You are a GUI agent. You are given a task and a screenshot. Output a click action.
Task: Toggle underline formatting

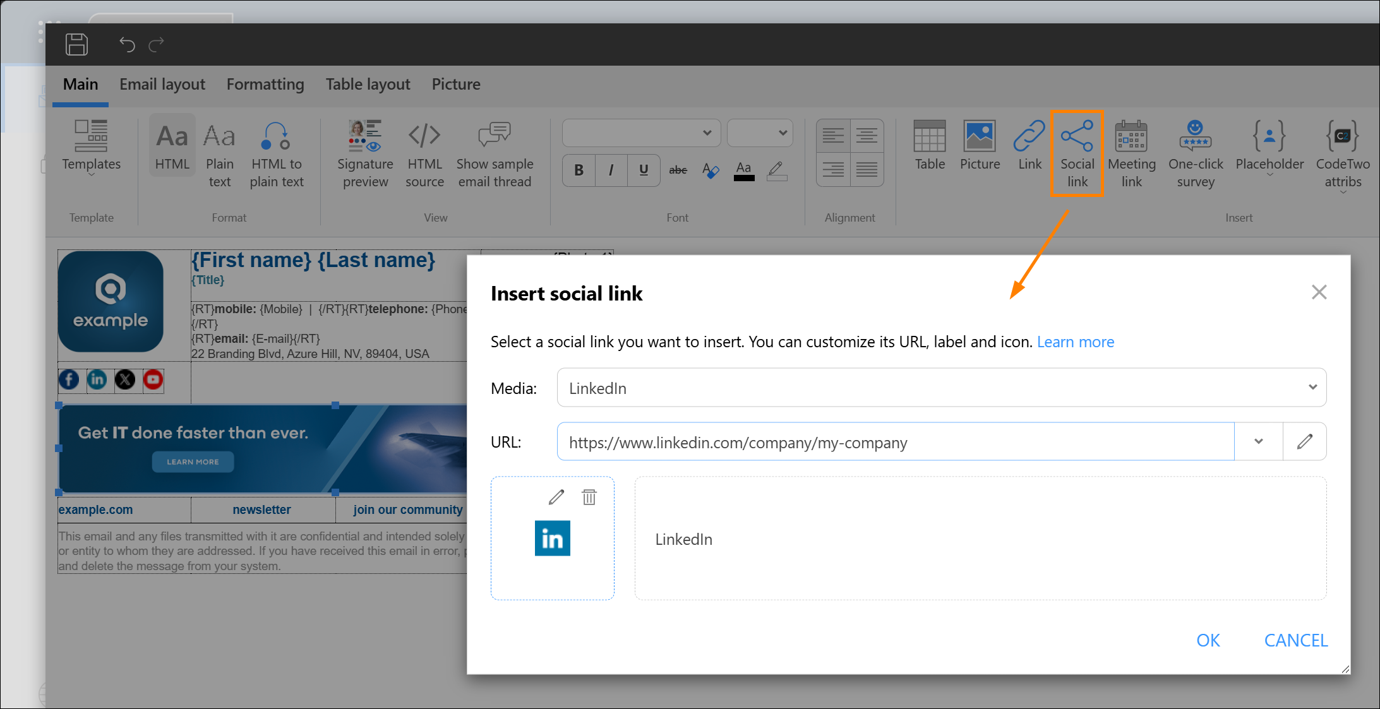pyautogui.click(x=644, y=170)
